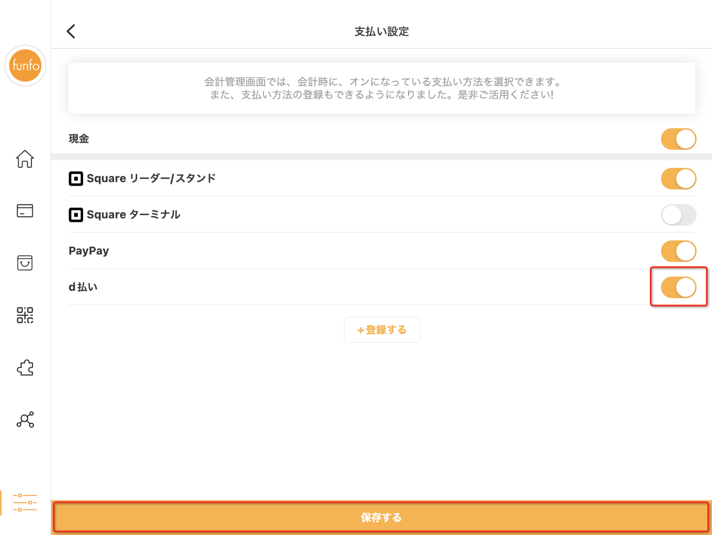Screen dimensions: 712x535
Task: Click the また、支払い方法の登録 info text line
Action: pyautogui.click(x=382, y=95)
